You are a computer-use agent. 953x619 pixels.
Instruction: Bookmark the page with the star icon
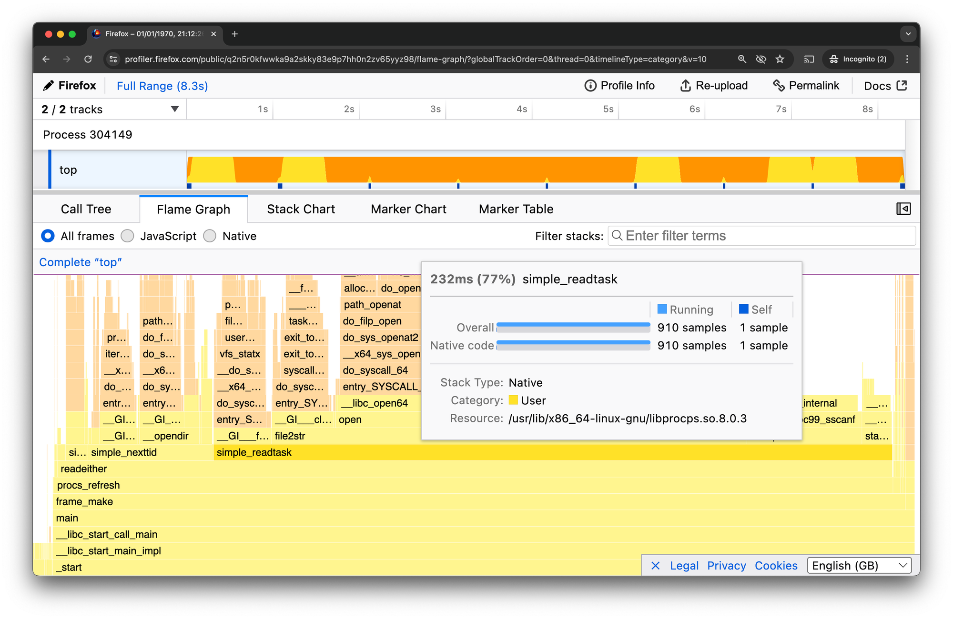pyautogui.click(x=780, y=59)
